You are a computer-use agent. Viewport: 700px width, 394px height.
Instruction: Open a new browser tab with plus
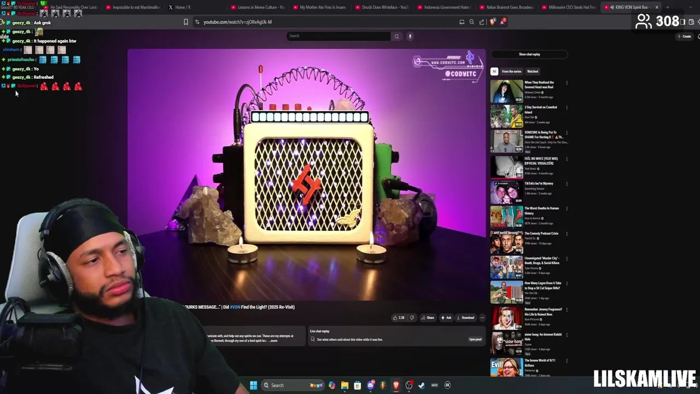click(667, 7)
